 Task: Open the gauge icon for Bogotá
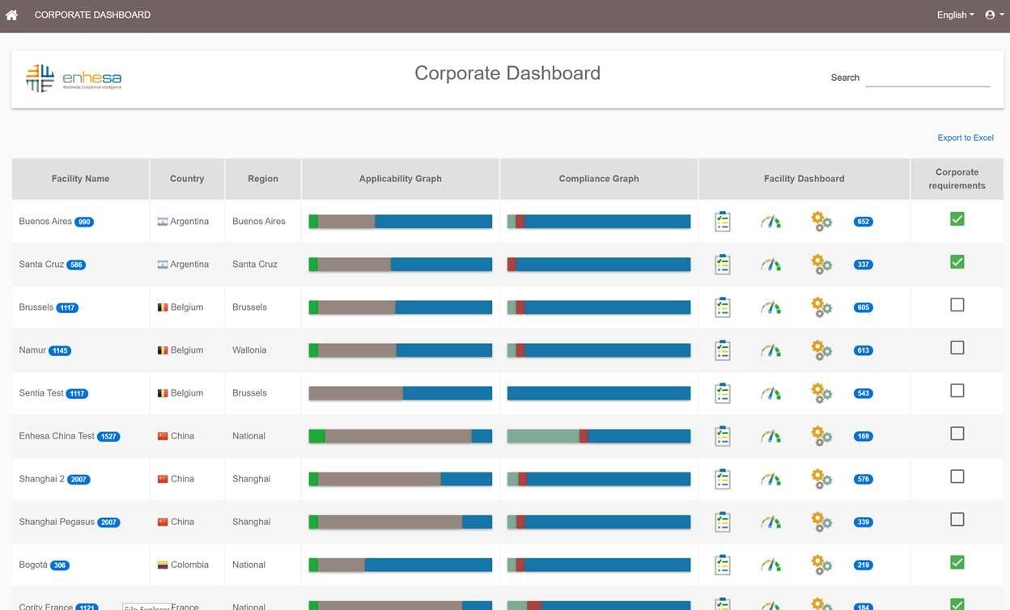tap(771, 565)
